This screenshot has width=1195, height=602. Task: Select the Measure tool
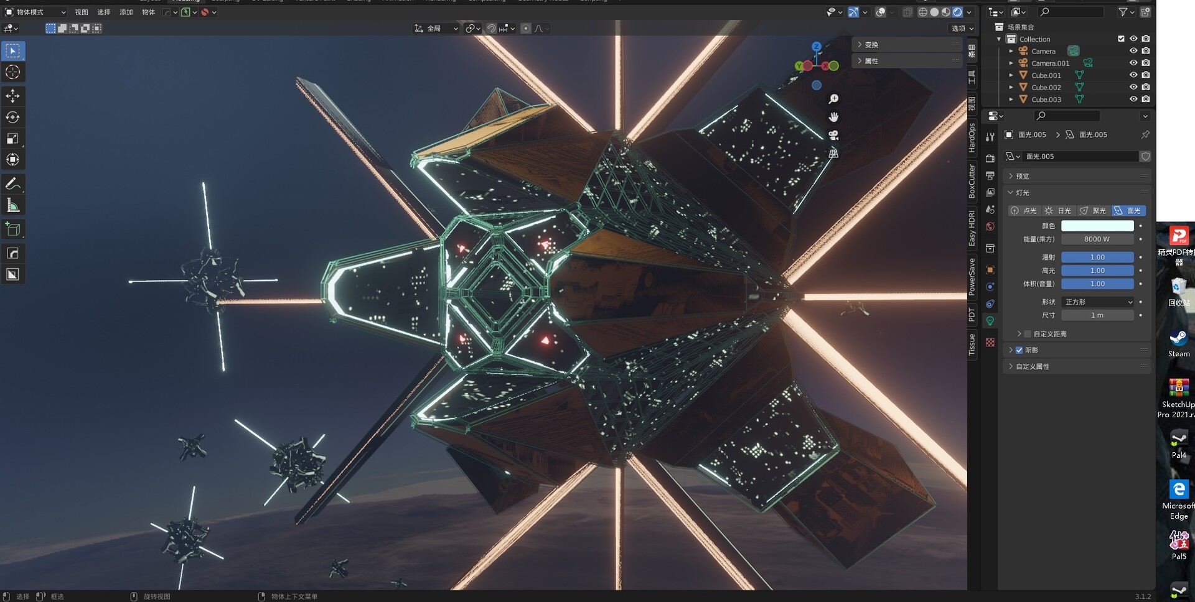tap(12, 205)
